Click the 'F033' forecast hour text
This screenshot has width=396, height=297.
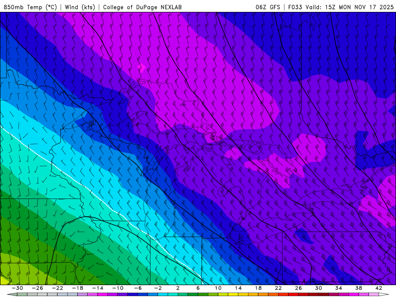(295, 7)
